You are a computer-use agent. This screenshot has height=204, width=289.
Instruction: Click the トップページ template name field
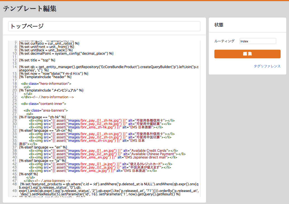point(104,26)
